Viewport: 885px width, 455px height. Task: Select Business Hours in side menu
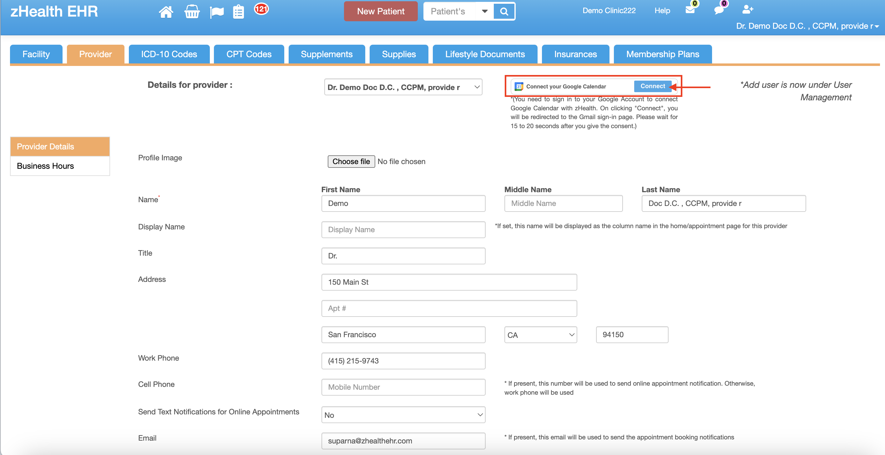coord(60,166)
